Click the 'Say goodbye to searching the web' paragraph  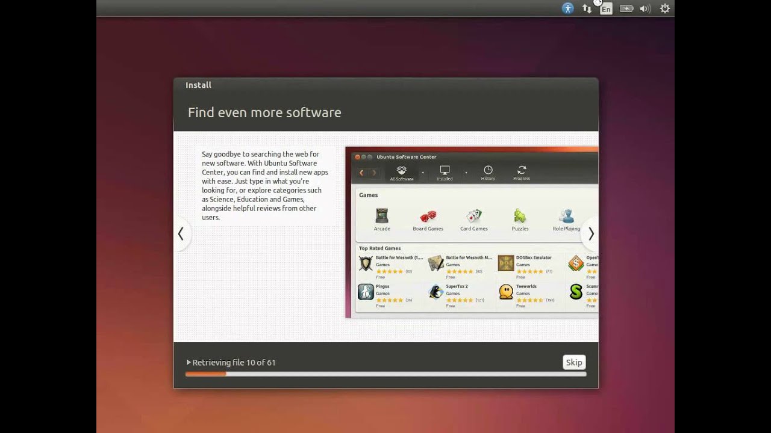(265, 186)
